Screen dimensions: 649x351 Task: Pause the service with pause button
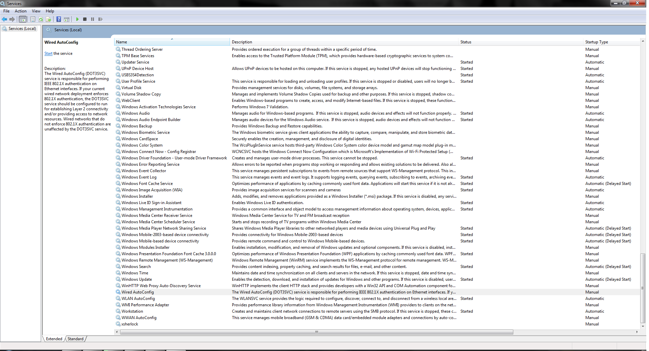coord(93,19)
